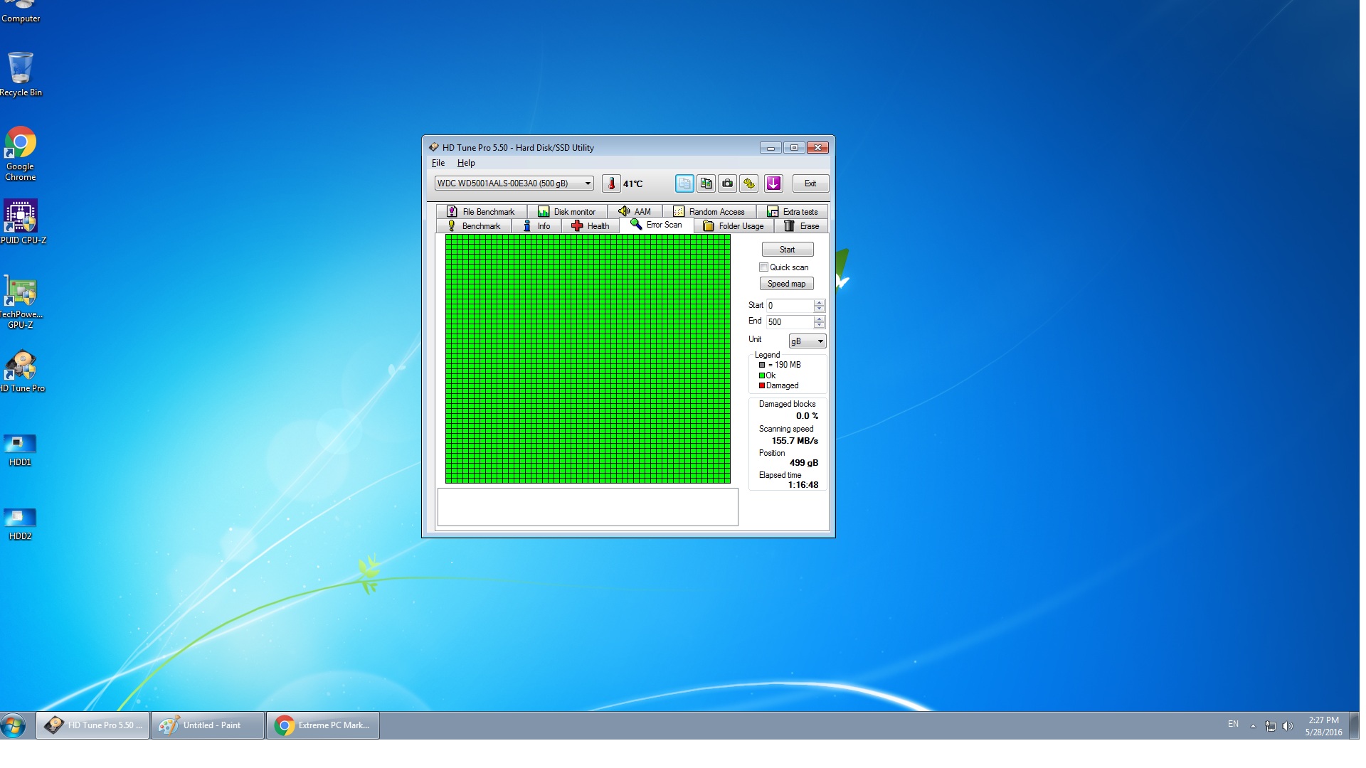Enable the Quick scan checkbox
Viewport: 1366px width, 768px height.
[763, 267]
